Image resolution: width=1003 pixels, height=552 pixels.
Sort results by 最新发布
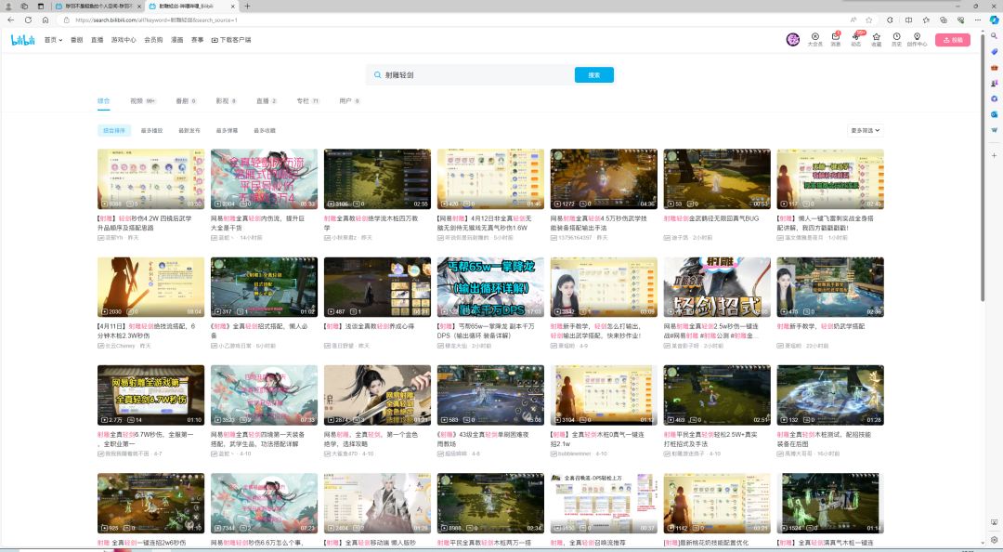point(189,130)
